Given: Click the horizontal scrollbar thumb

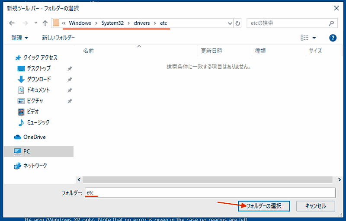Looking at the screenshot, I should tap(208, 179).
